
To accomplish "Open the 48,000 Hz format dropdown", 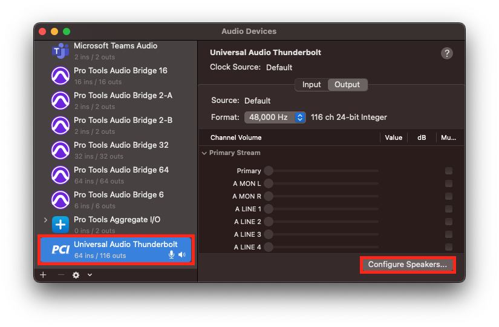I will point(275,117).
